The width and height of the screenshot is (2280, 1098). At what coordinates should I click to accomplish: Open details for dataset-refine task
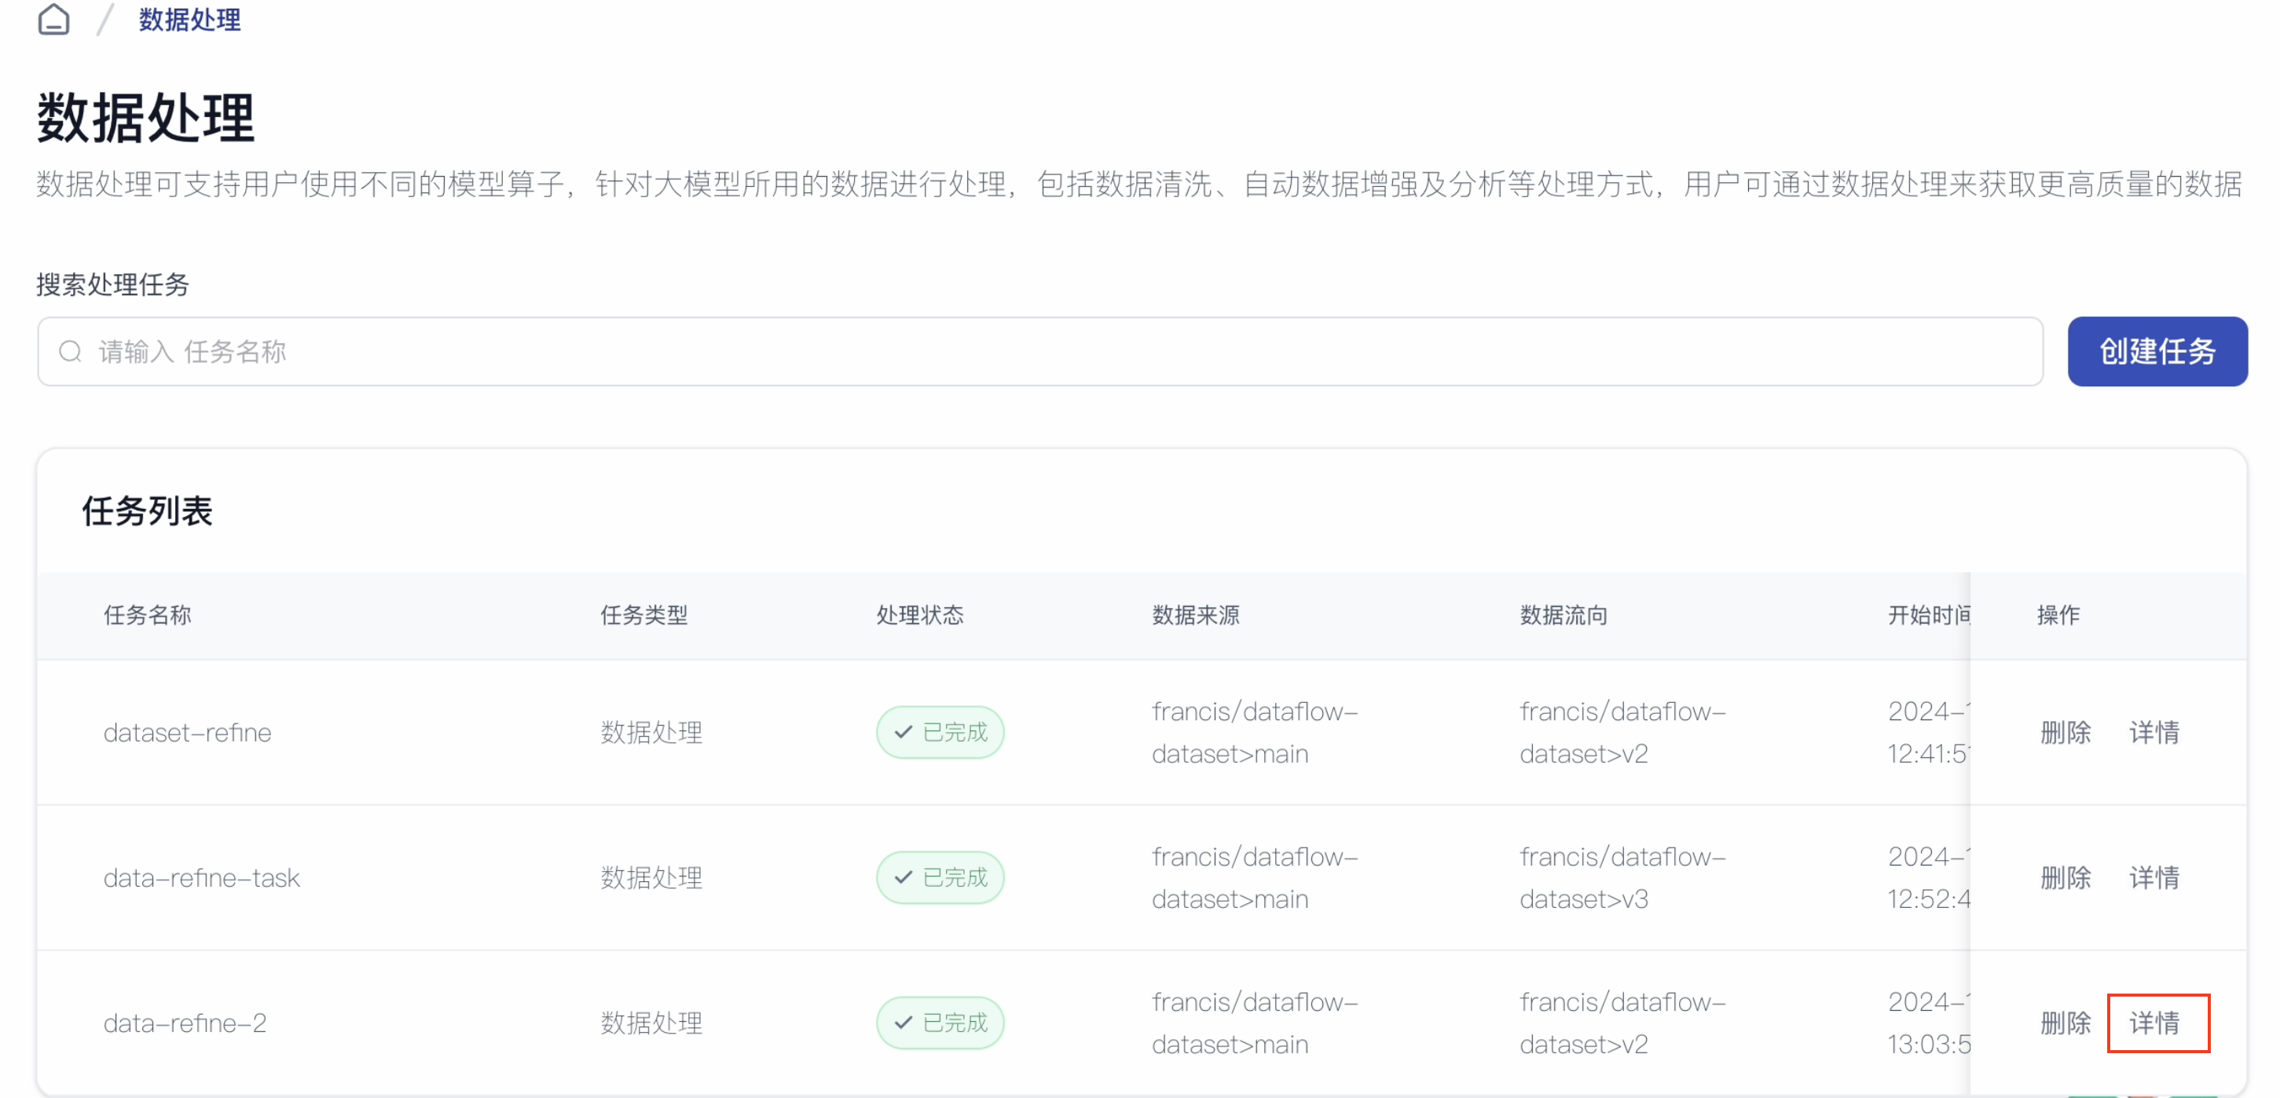pos(2154,733)
